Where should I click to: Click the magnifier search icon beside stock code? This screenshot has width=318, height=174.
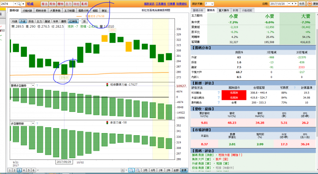click(x=19, y=4)
